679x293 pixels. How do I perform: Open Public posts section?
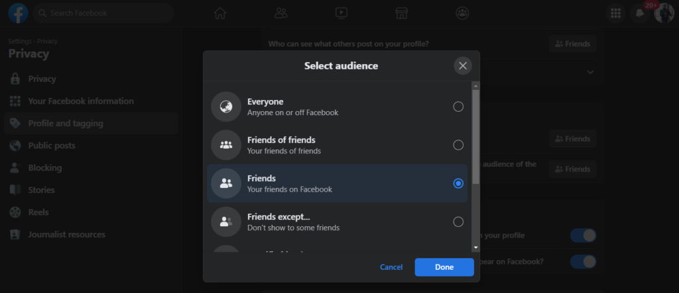[x=91, y=146]
